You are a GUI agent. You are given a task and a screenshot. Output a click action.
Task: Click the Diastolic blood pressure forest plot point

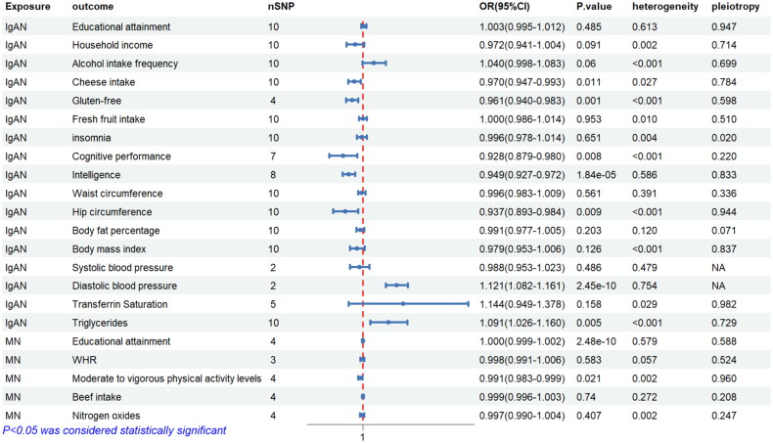396,286
